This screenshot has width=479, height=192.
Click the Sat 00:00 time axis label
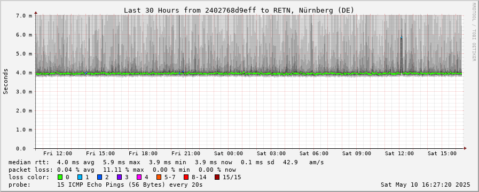click(229, 154)
